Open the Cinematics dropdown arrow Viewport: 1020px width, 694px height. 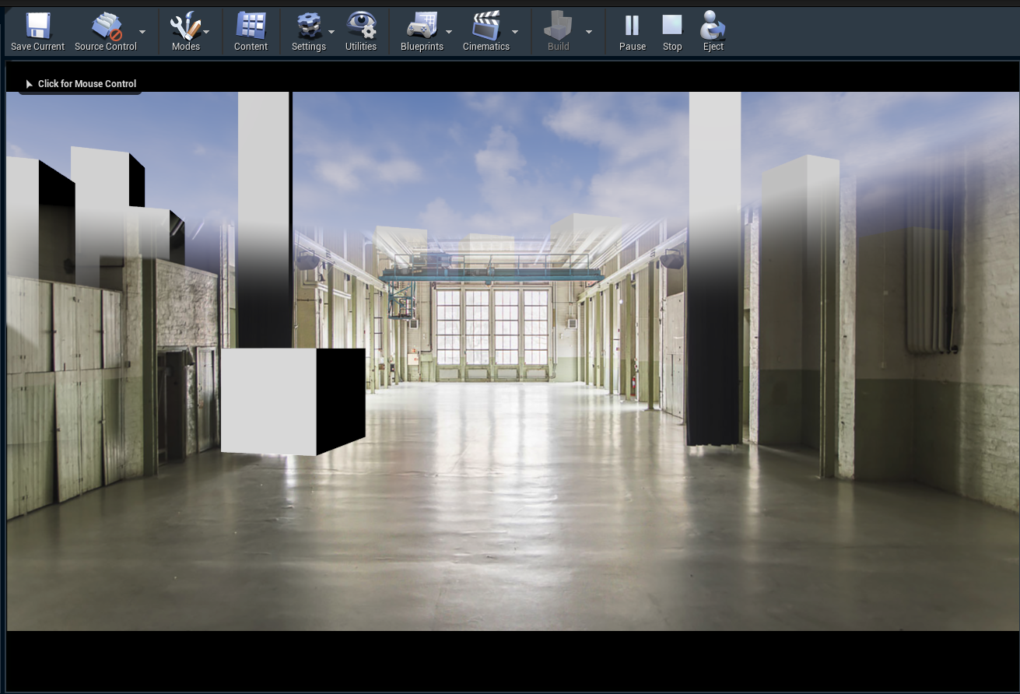point(515,32)
